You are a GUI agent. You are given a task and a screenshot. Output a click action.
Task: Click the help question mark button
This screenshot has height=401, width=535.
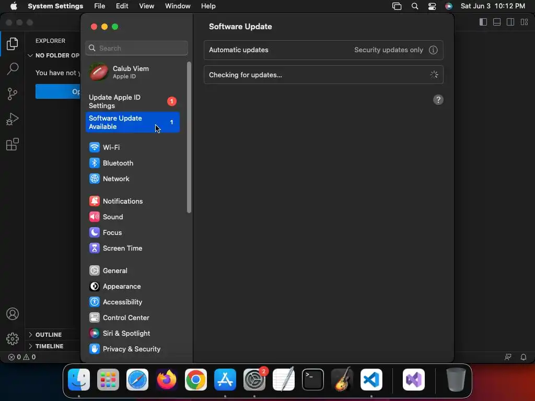click(x=438, y=100)
